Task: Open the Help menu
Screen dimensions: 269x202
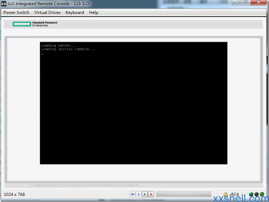Action: [94, 13]
